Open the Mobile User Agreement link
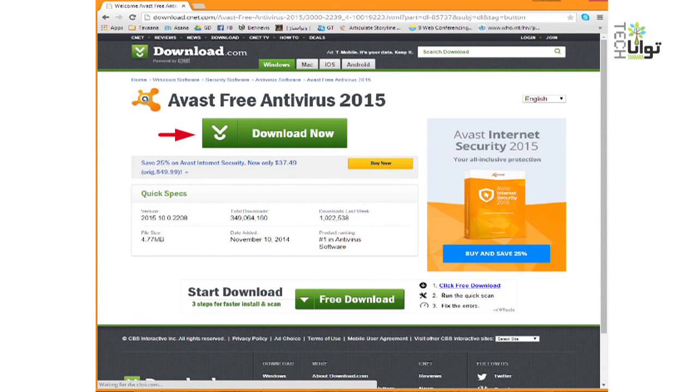 pyautogui.click(x=377, y=339)
